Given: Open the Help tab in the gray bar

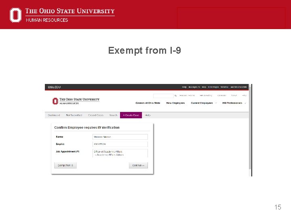Looking at the screenshot, I should (x=148, y=115).
